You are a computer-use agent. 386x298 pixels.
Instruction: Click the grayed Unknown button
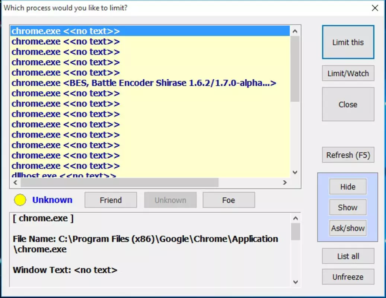[170, 200]
